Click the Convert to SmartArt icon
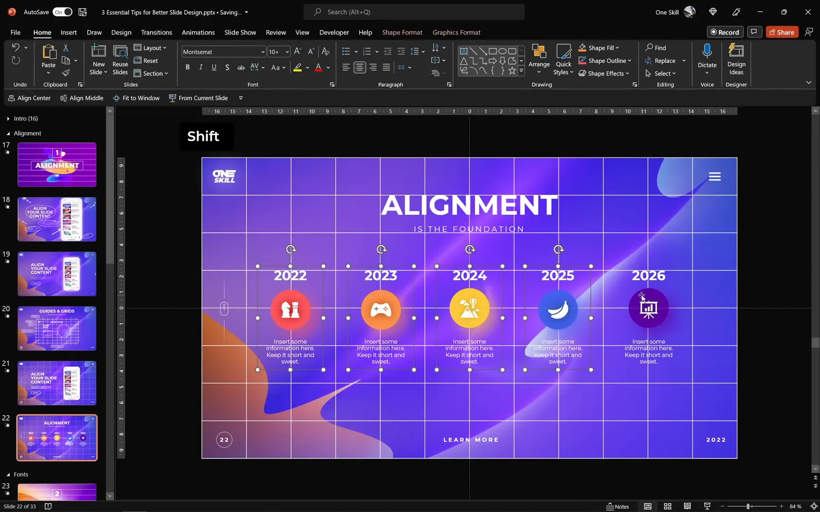This screenshot has width=820, height=512. click(435, 73)
